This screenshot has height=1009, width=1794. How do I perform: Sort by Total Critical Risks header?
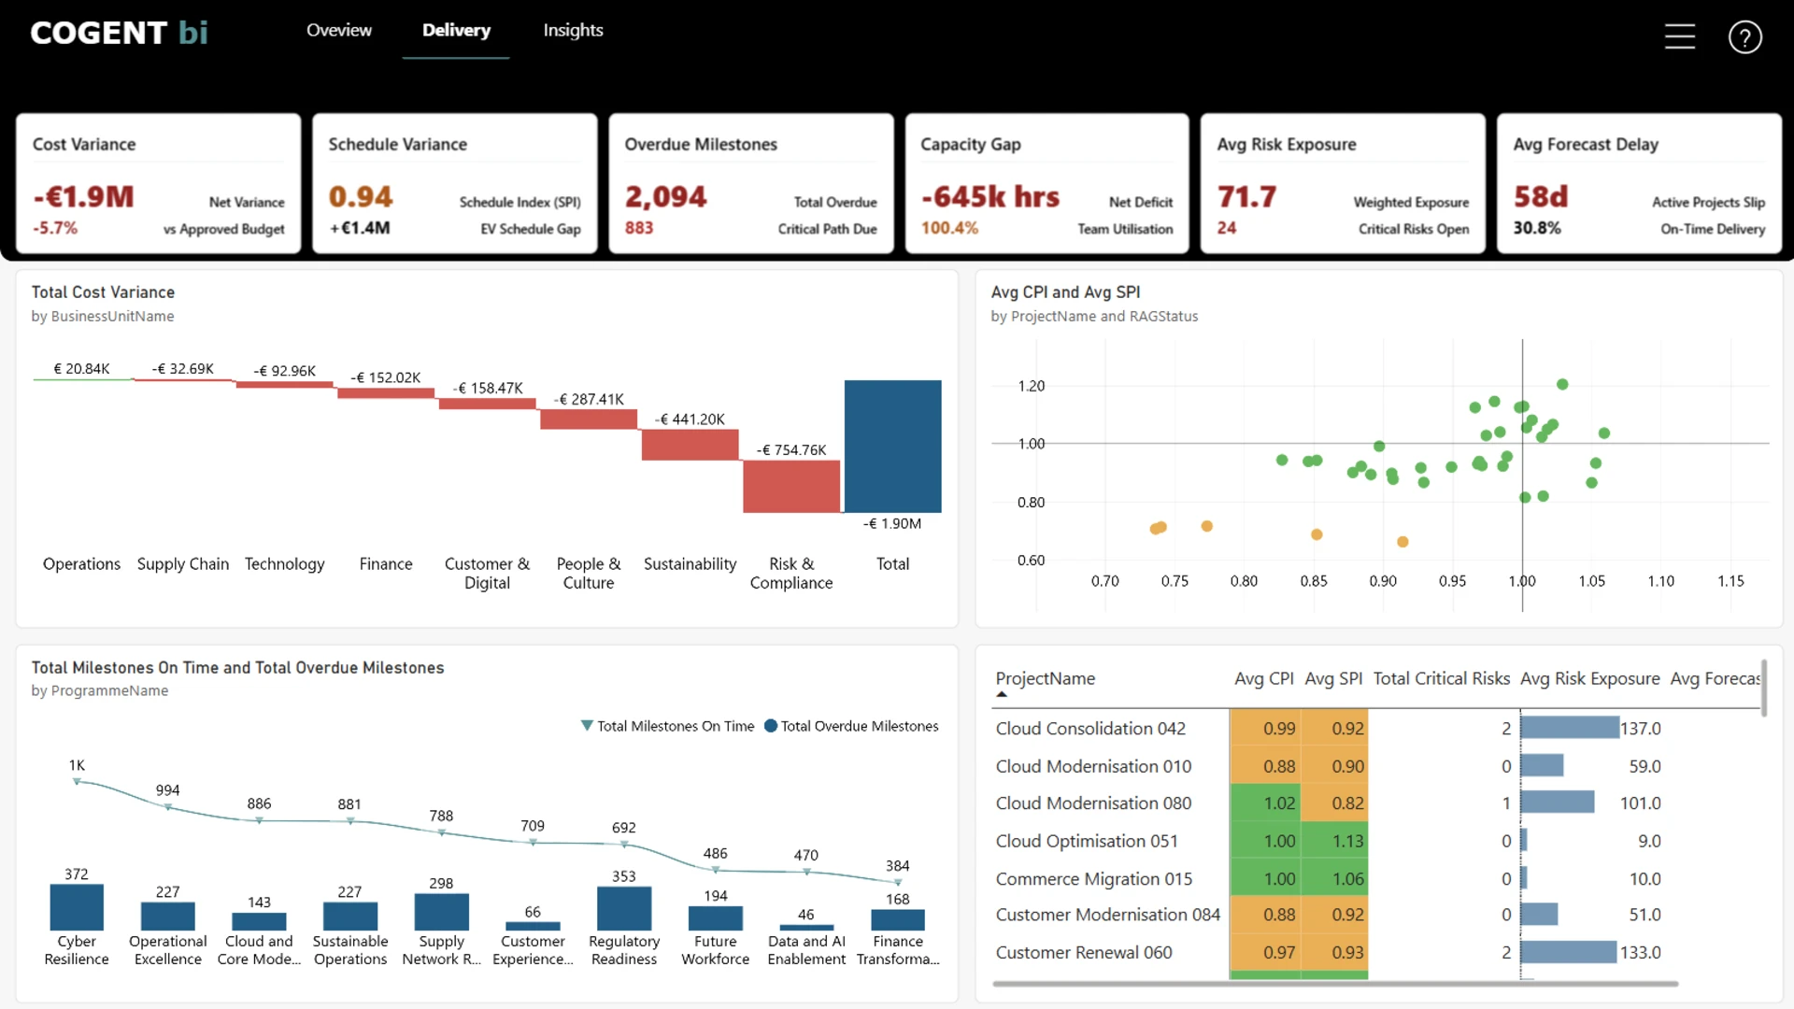click(1441, 679)
